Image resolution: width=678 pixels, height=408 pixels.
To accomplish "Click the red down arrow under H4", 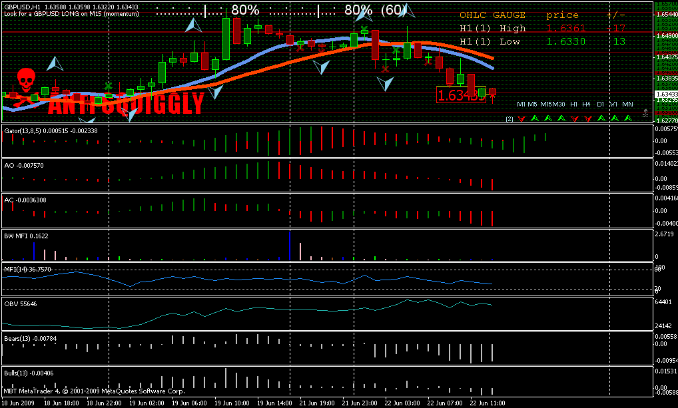I will pyautogui.click(x=588, y=118).
